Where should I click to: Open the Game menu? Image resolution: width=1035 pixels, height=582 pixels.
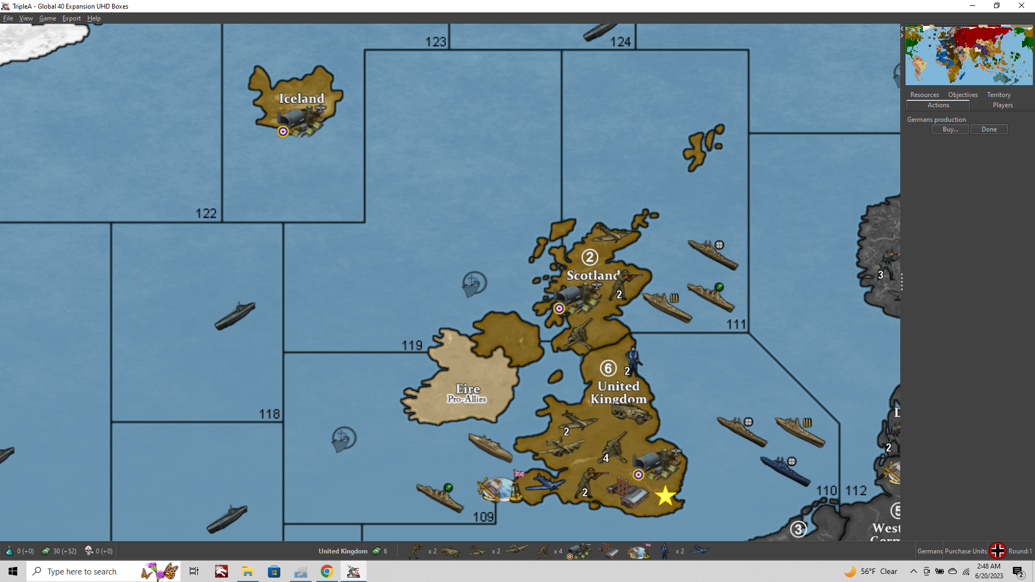[47, 18]
